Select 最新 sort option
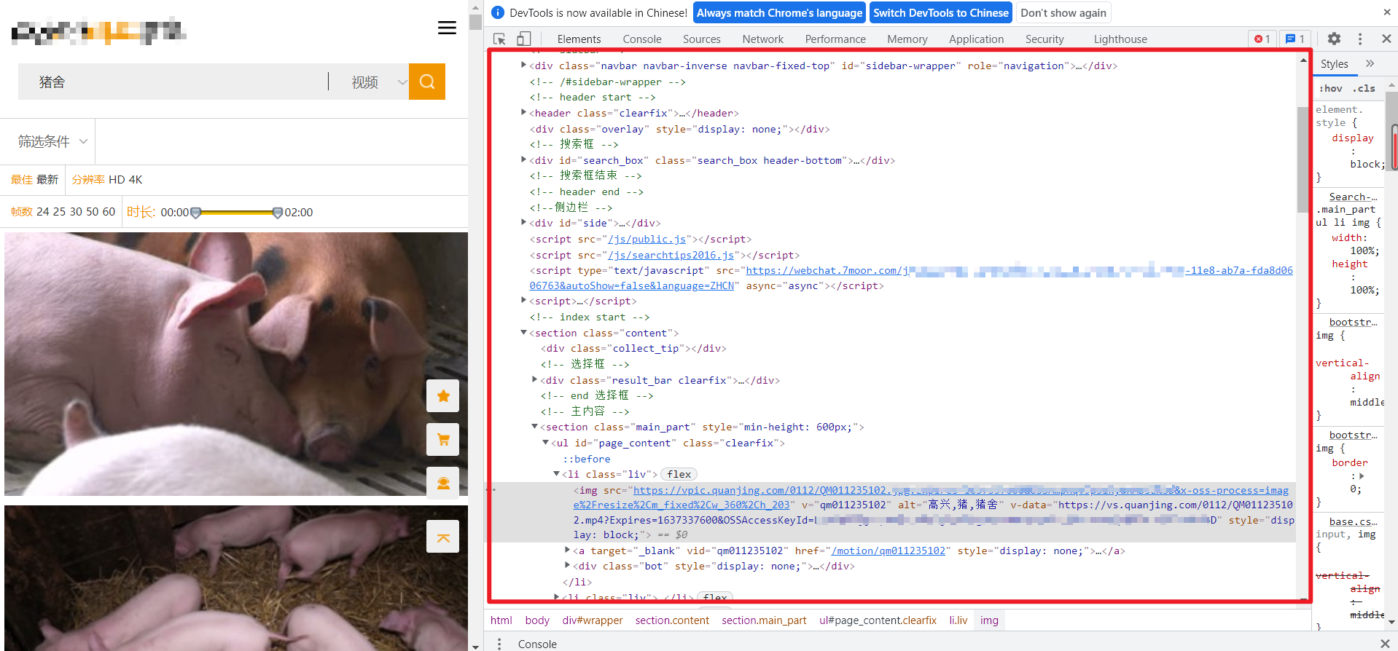 47,179
